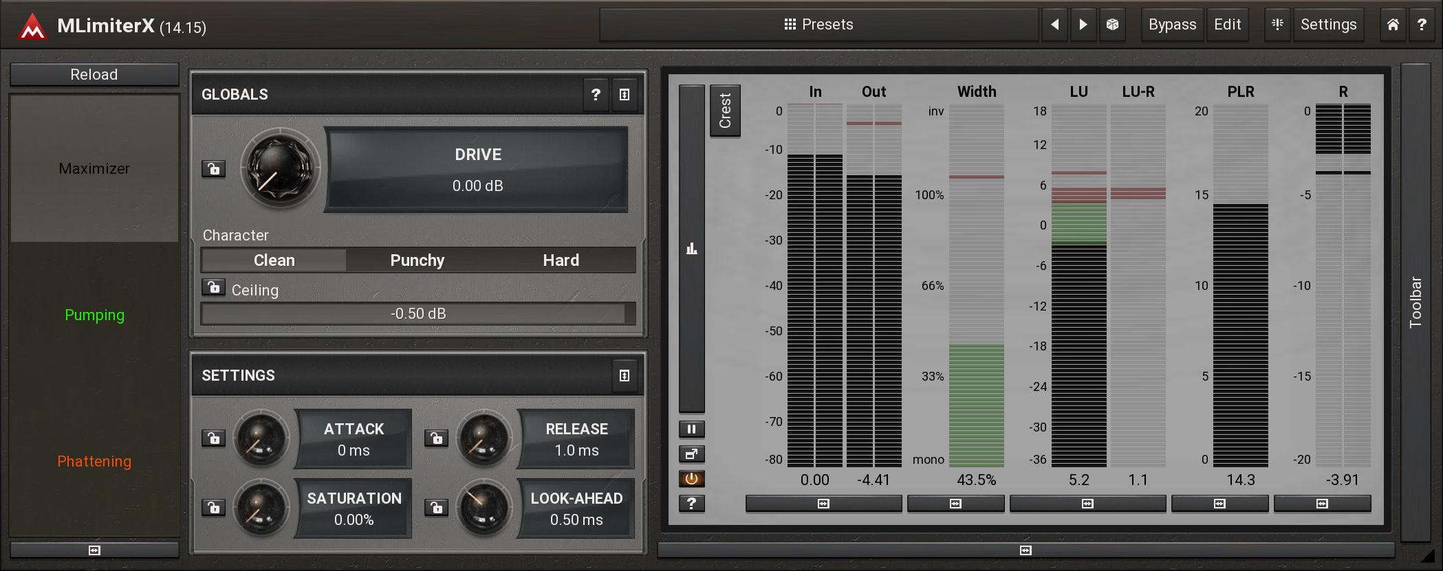1443x571 pixels.
Task: Go to the next preset arrow
Action: (1083, 25)
